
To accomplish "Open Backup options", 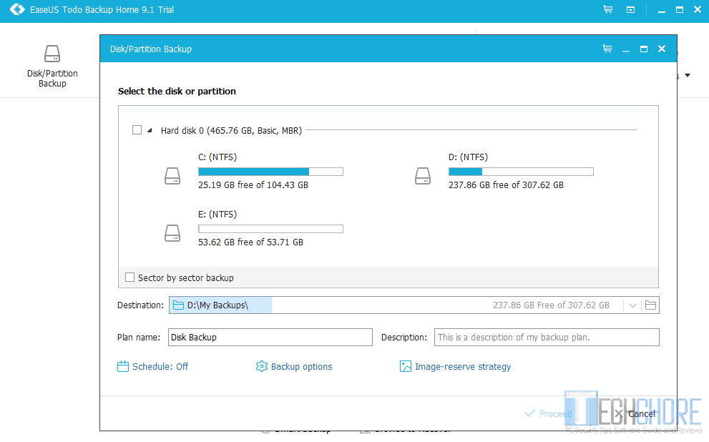I will (294, 366).
